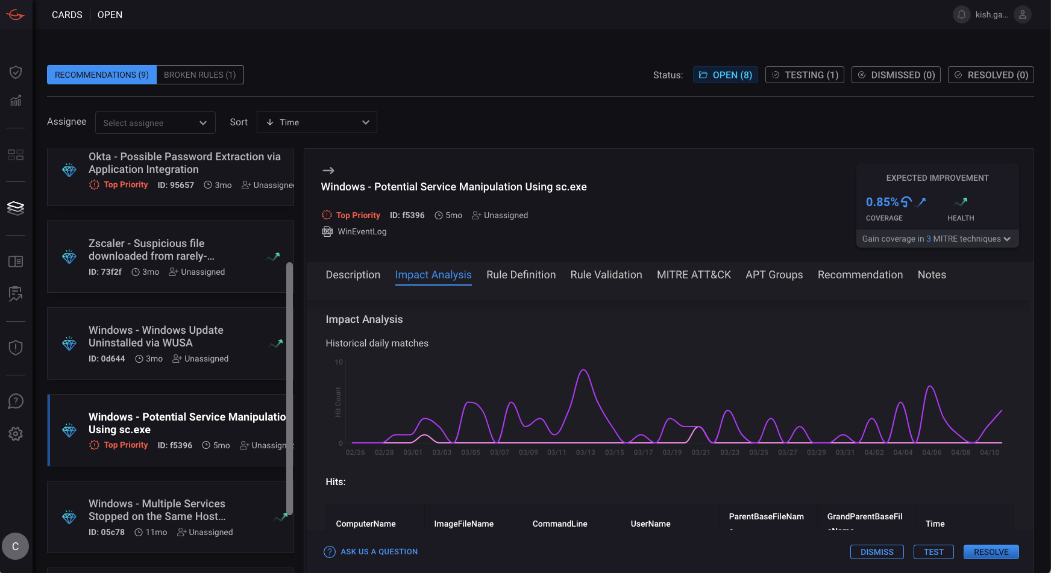Viewport: 1051px width, 573px height.
Task: Filter by TESTING (1) status
Action: click(805, 75)
